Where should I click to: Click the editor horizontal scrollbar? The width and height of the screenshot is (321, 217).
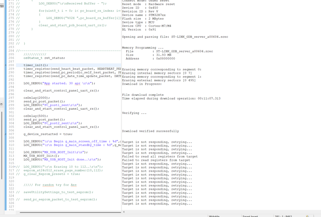70,212
